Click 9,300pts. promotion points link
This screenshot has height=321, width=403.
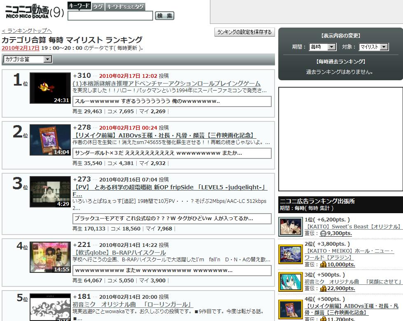(339, 233)
